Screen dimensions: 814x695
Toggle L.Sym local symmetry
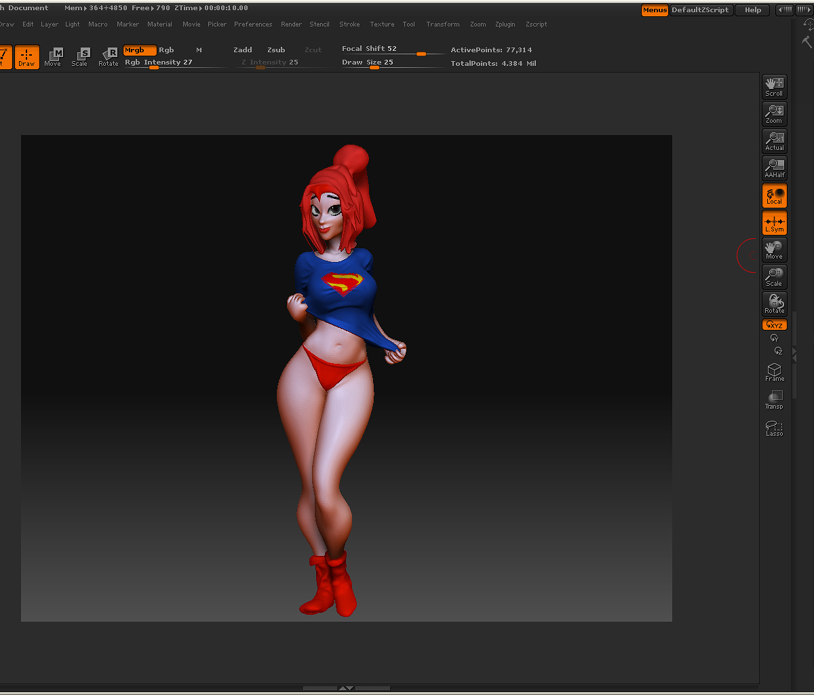(774, 222)
